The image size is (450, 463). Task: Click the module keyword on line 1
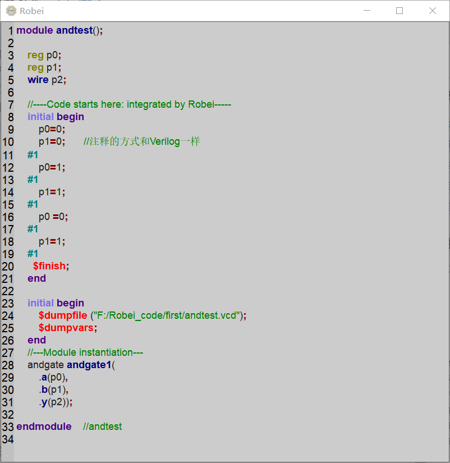point(34,30)
